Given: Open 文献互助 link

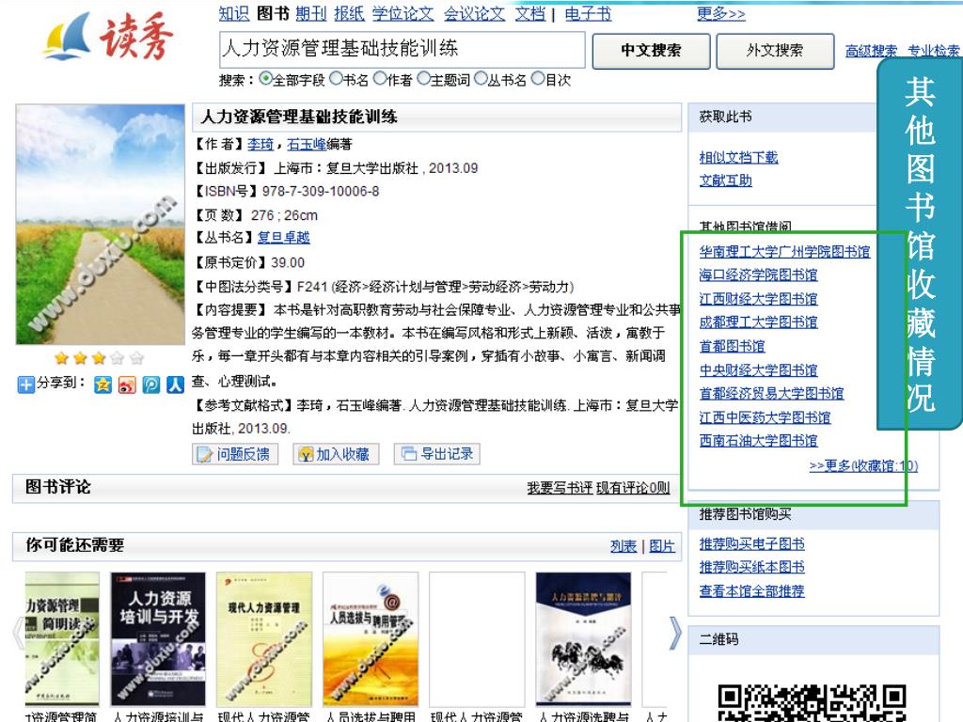Looking at the screenshot, I should click(725, 180).
